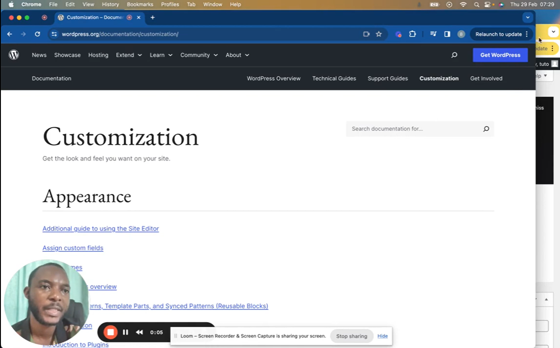Open the Bookmarks menu
560x348 pixels.
[x=140, y=5]
